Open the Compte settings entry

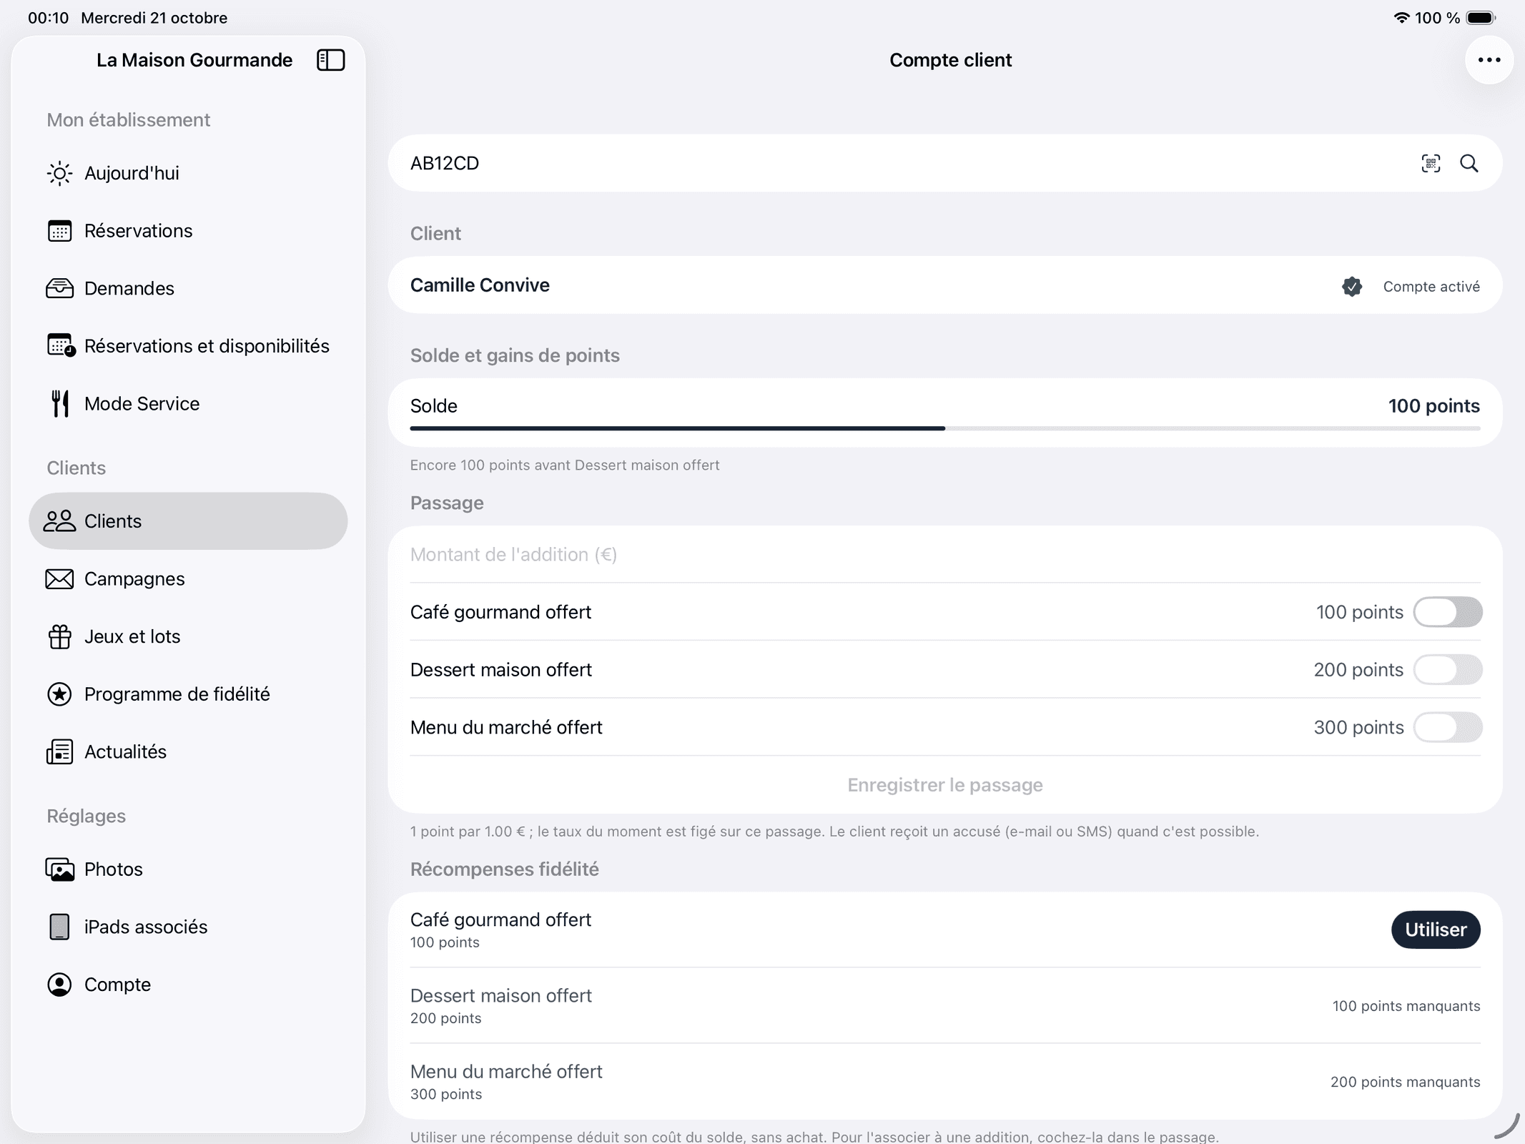point(188,985)
